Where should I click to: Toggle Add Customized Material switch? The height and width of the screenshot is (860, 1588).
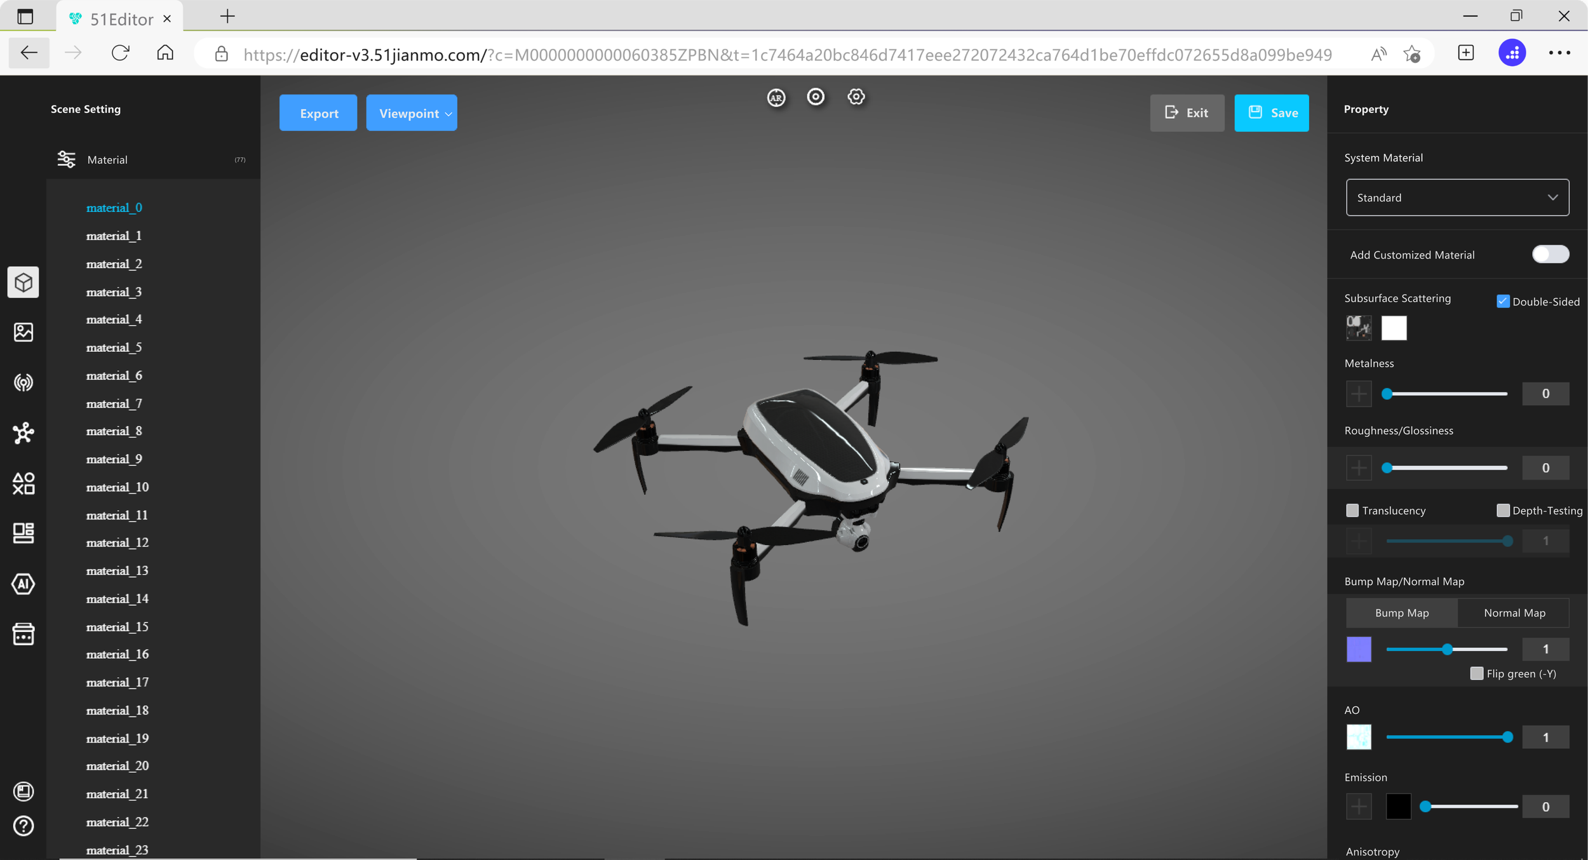click(x=1550, y=255)
